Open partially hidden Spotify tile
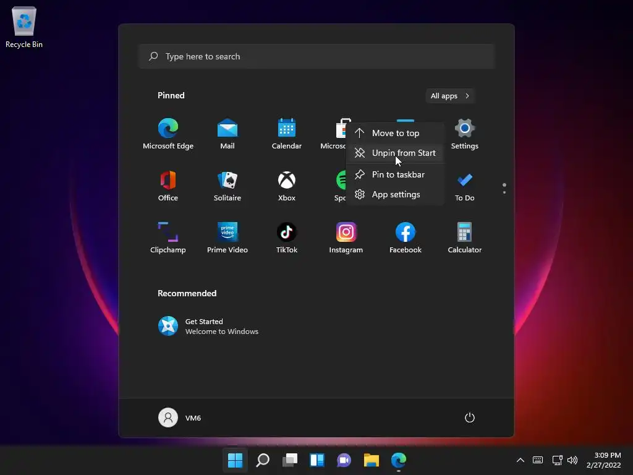 point(340,186)
